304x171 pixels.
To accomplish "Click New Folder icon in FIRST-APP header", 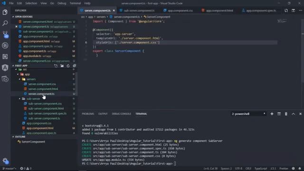I will click(x=62, y=66).
